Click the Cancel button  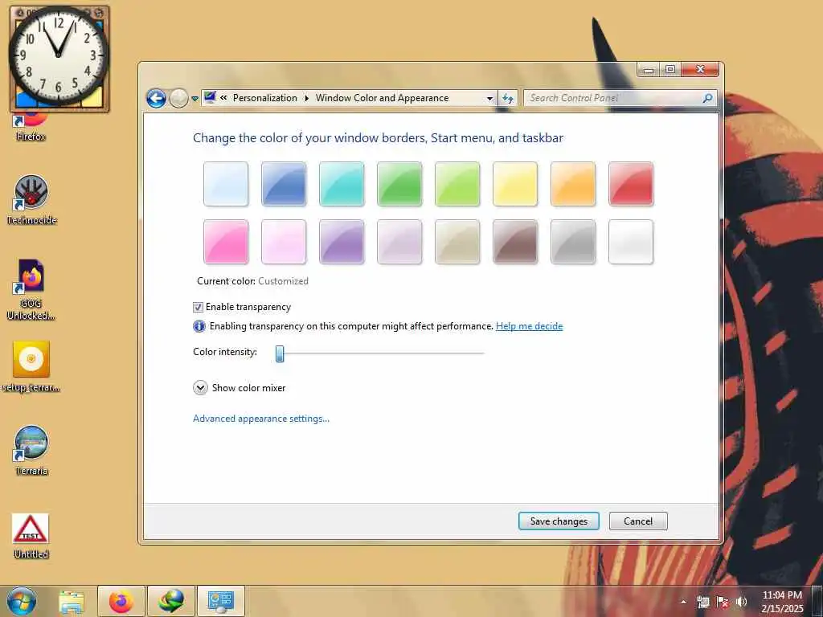tap(638, 521)
